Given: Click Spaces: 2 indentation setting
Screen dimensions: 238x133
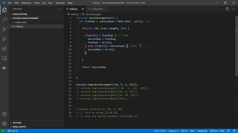Looking at the screenshot, I should coord(173,131).
